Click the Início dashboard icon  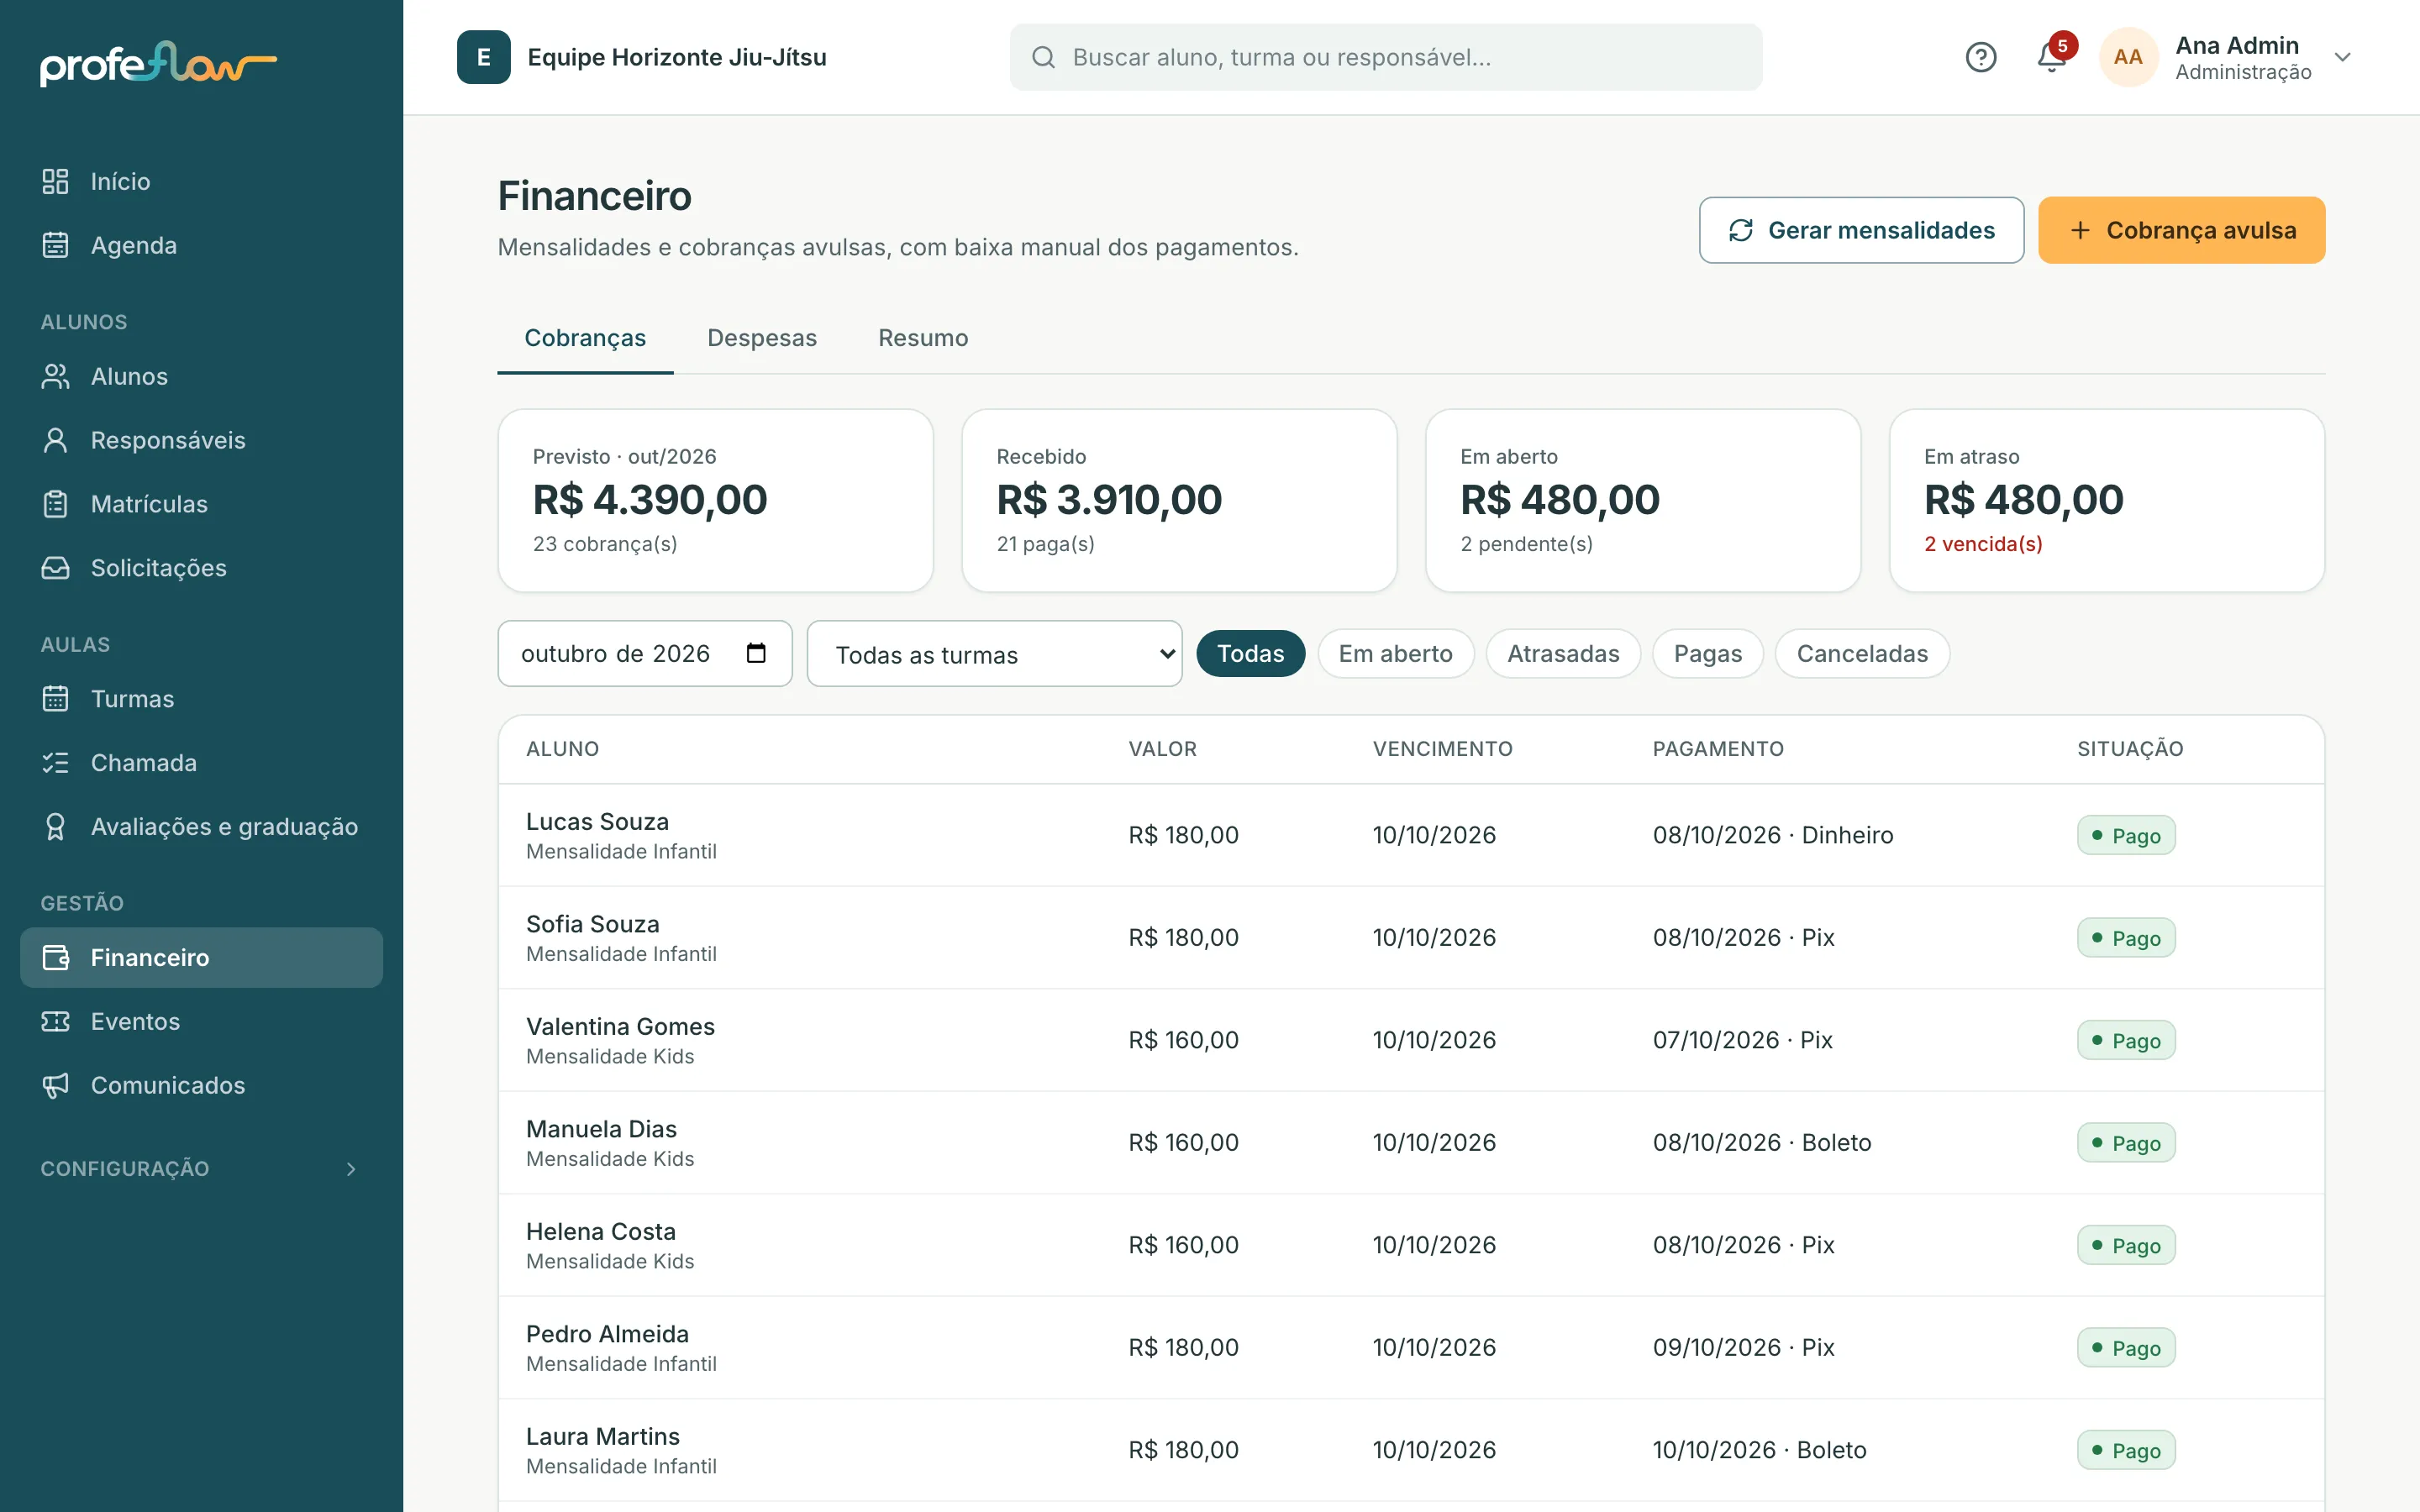[55, 181]
